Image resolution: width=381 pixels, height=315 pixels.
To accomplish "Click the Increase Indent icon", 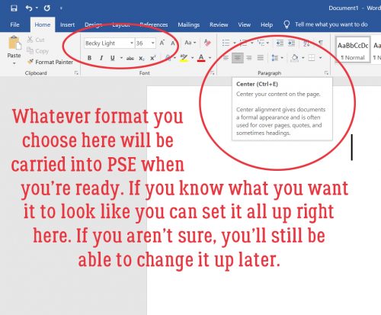I will pos(291,43).
